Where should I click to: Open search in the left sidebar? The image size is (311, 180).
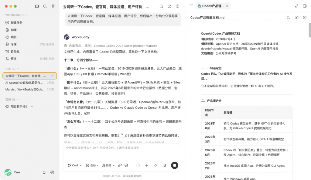click(45, 6)
